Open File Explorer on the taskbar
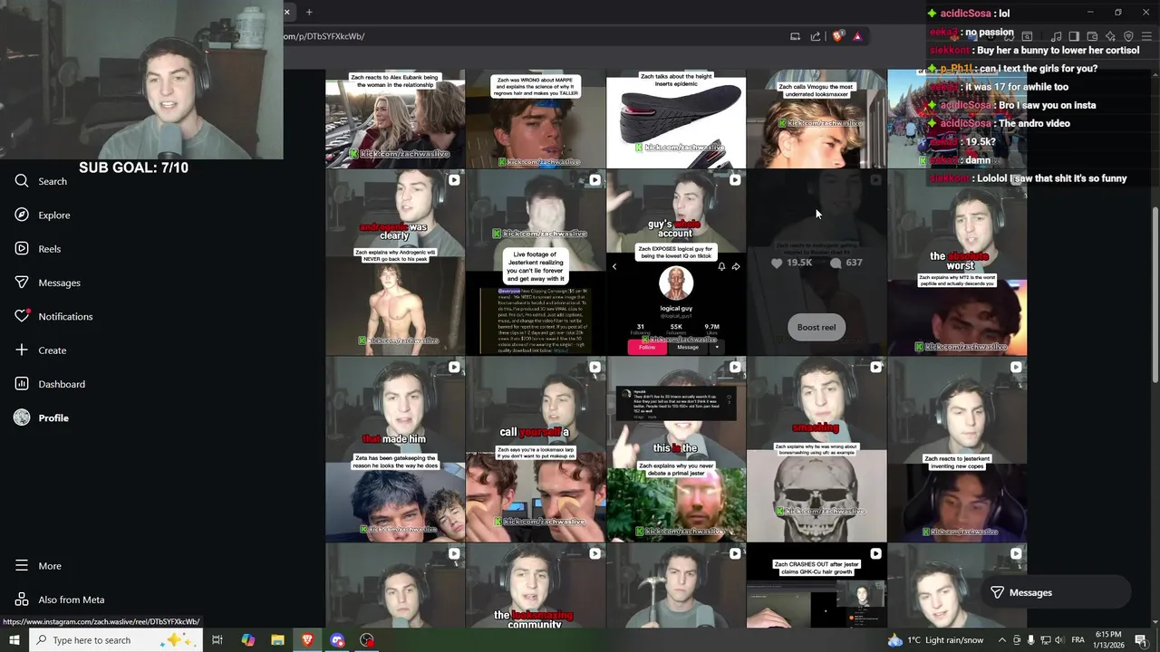 [x=277, y=640]
